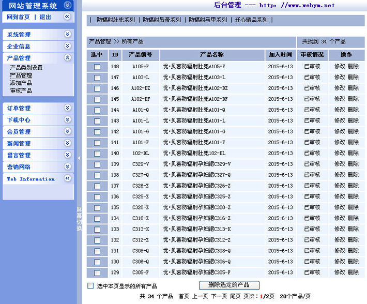Tick the checkbox for product ID 140
Image resolution: width=367 pixels, height=304 pixels.
coord(97,154)
